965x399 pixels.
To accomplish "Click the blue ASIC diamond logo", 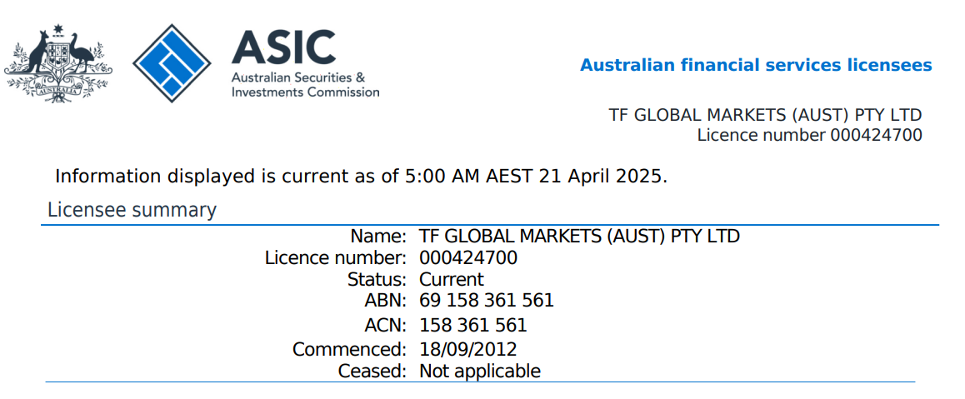I will 173,63.
